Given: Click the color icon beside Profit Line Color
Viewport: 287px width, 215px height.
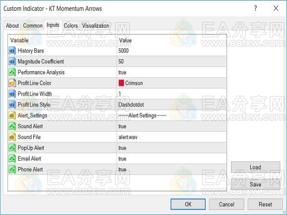Looking at the screenshot, I should coord(12,83).
